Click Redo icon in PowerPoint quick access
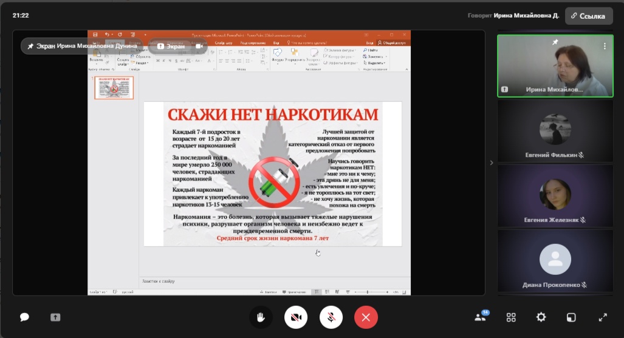The height and width of the screenshot is (338, 624). pos(120,35)
